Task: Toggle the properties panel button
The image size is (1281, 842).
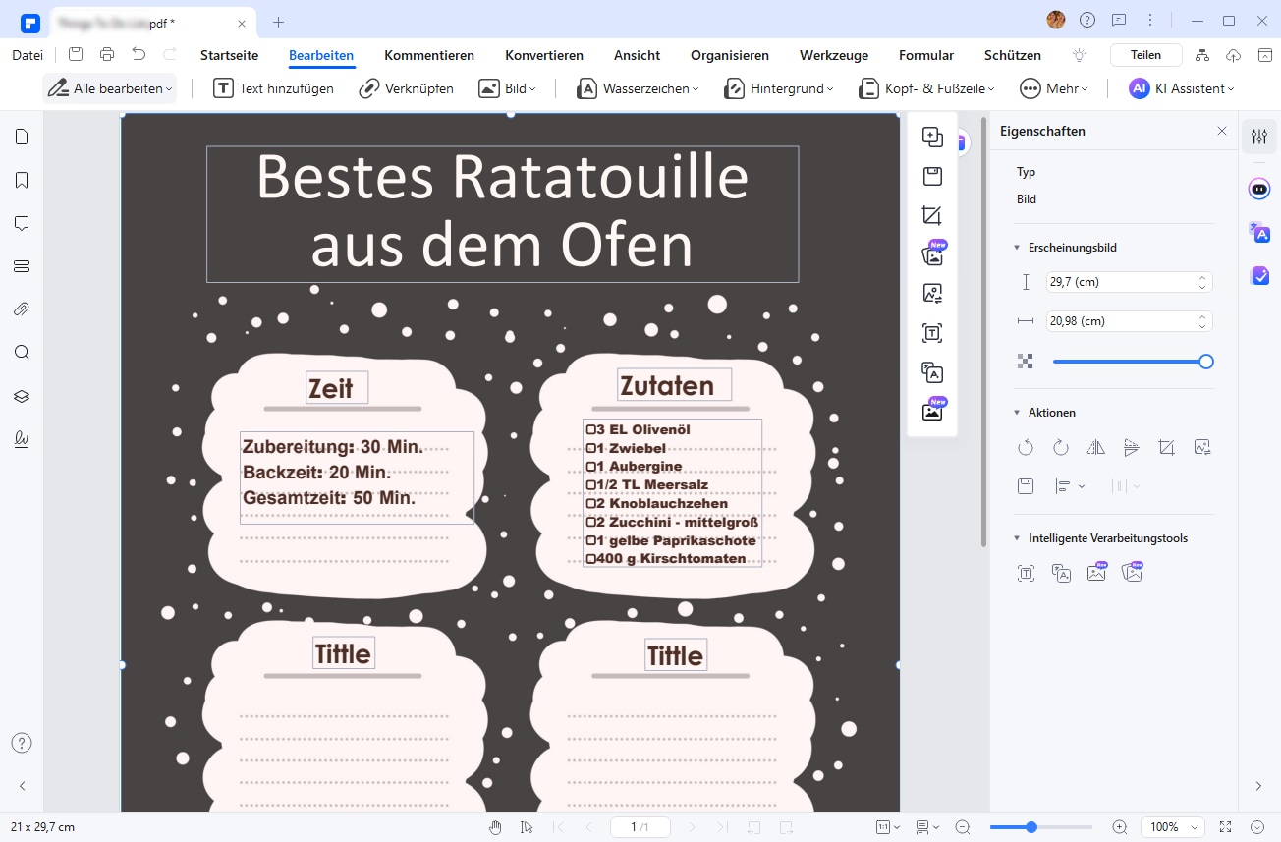Action: 1259,138
